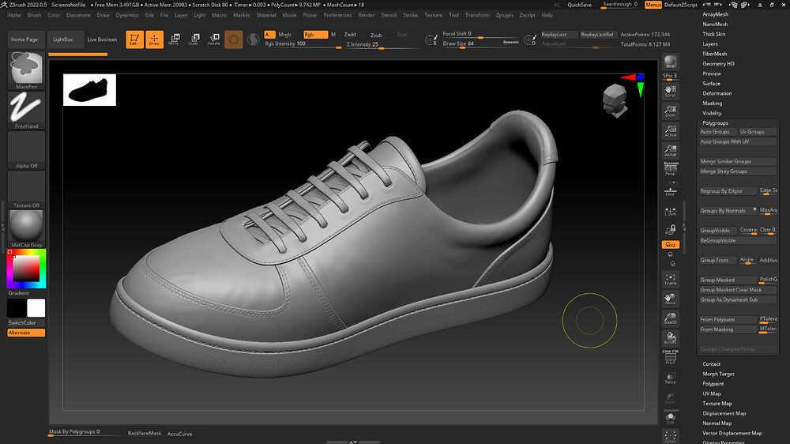Toggle the Rgb paint mode
Screen dimensions: 790x444
click(x=315, y=34)
